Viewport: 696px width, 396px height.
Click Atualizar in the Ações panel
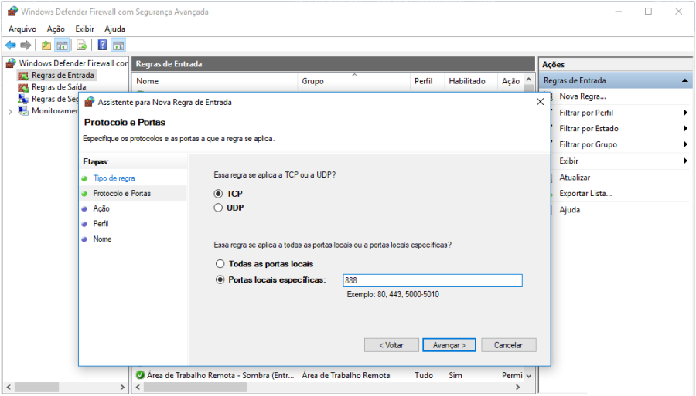(575, 178)
